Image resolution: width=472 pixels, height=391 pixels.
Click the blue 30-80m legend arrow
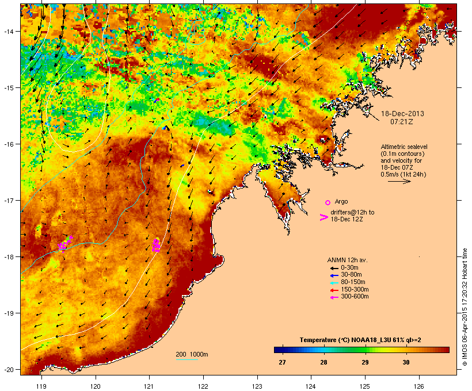coord(334,275)
